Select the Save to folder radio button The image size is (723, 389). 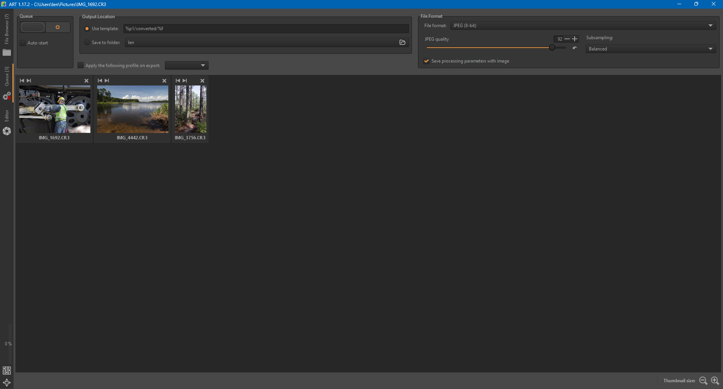(x=87, y=43)
